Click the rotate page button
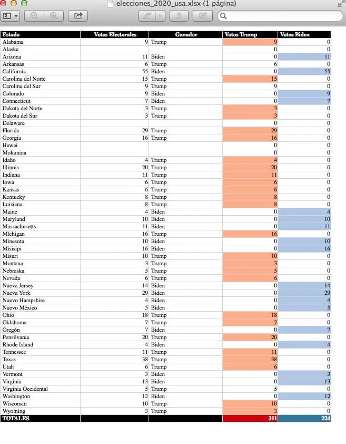Image resolution: width=346 pixels, height=444 pixels. pos(179,16)
